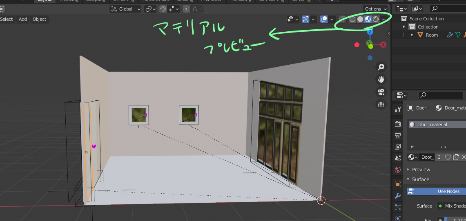Toggle proportional editing
The width and height of the screenshot is (466, 221).
point(186,9)
